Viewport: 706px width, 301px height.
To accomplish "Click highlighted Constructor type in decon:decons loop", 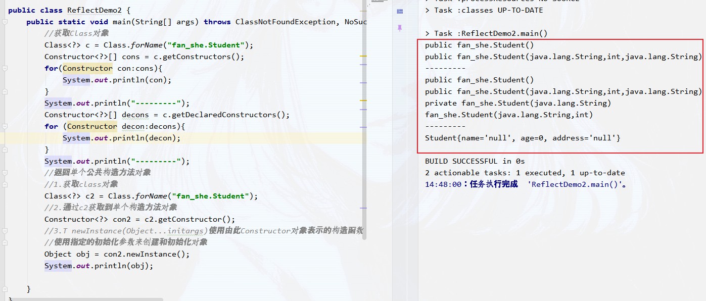I will [92, 126].
